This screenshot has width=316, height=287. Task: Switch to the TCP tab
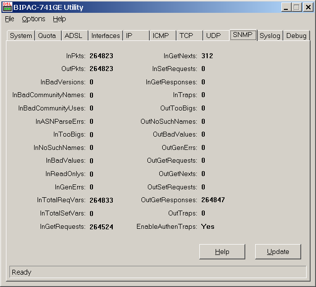point(189,36)
